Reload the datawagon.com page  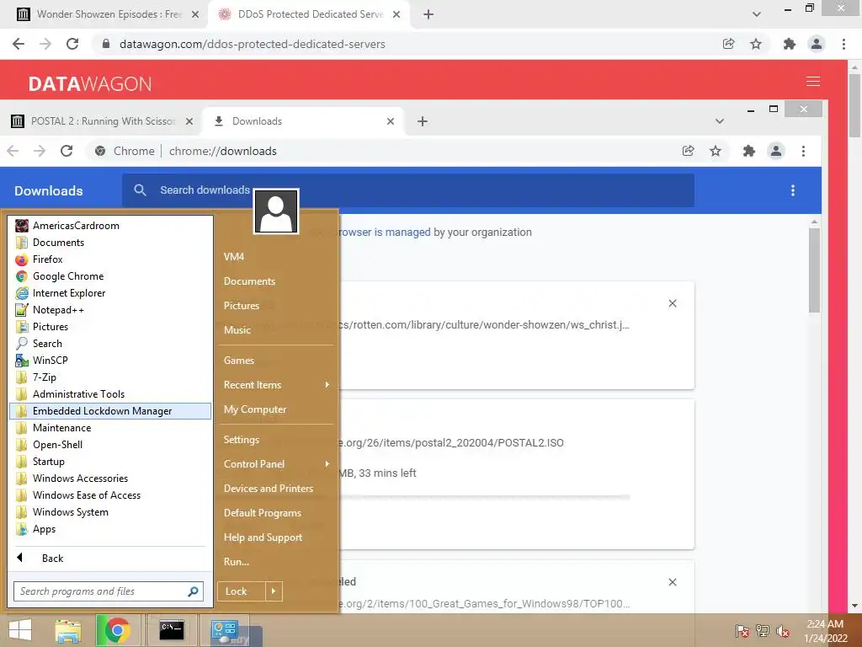(72, 44)
